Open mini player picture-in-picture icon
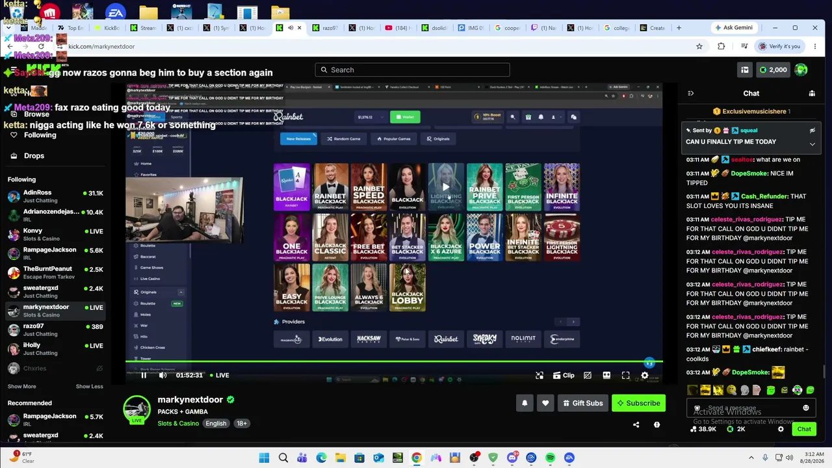 pos(539,375)
